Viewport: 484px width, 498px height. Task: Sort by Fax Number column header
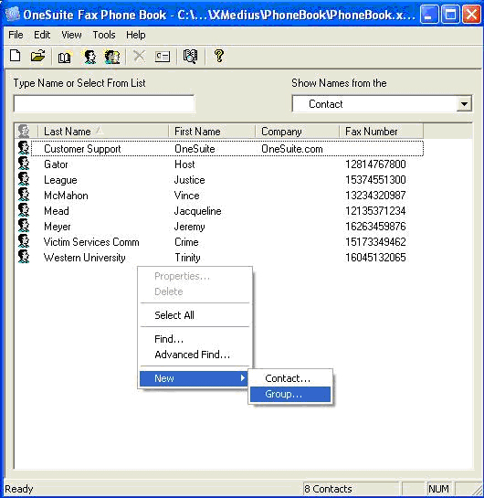pos(381,131)
